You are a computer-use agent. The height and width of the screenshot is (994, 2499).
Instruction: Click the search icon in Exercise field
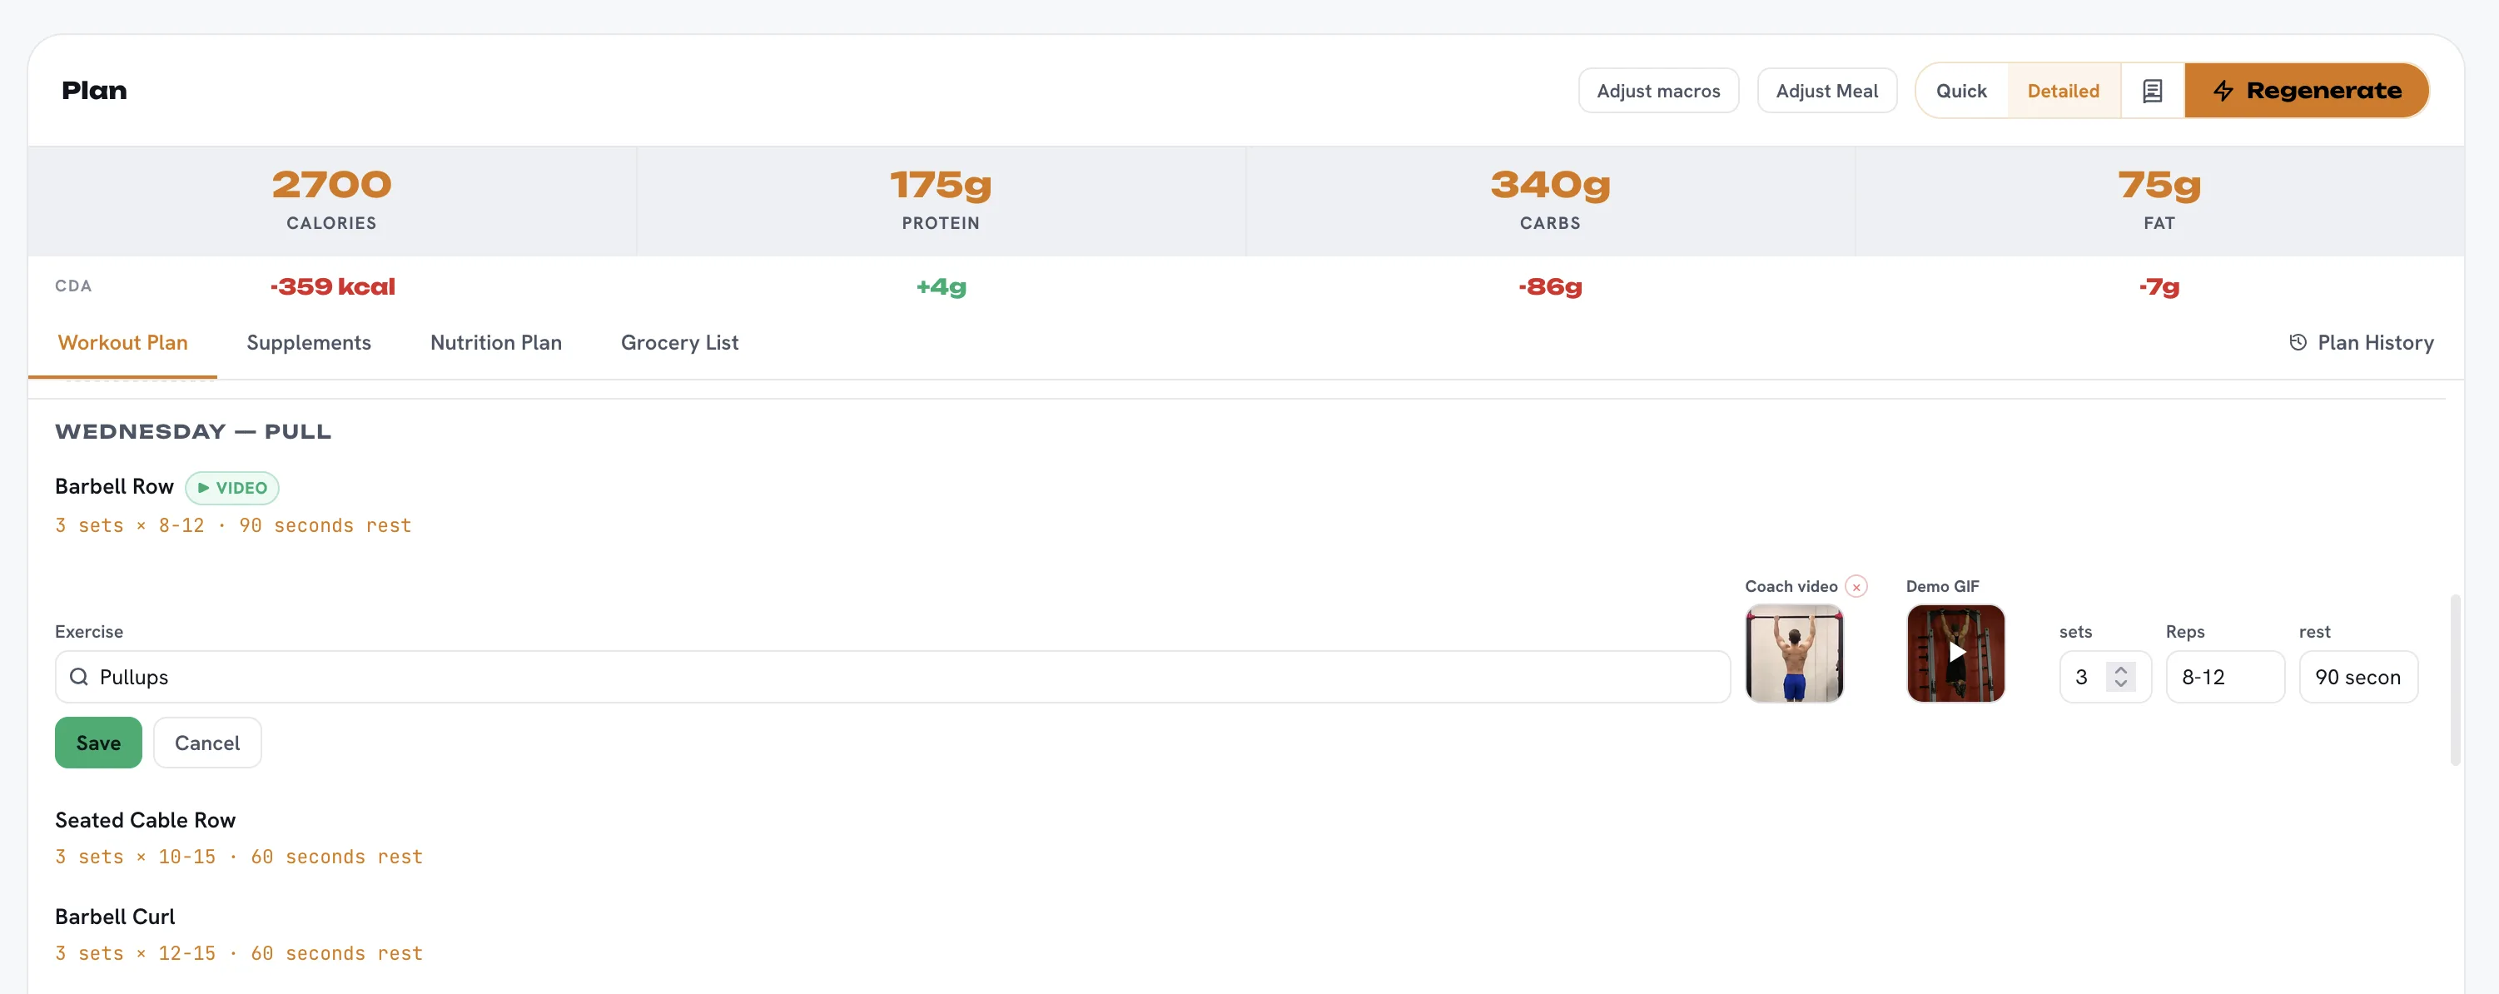tap(80, 677)
